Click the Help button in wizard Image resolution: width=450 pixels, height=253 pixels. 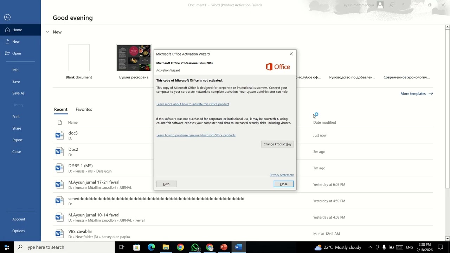pyautogui.click(x=166, y=184)
